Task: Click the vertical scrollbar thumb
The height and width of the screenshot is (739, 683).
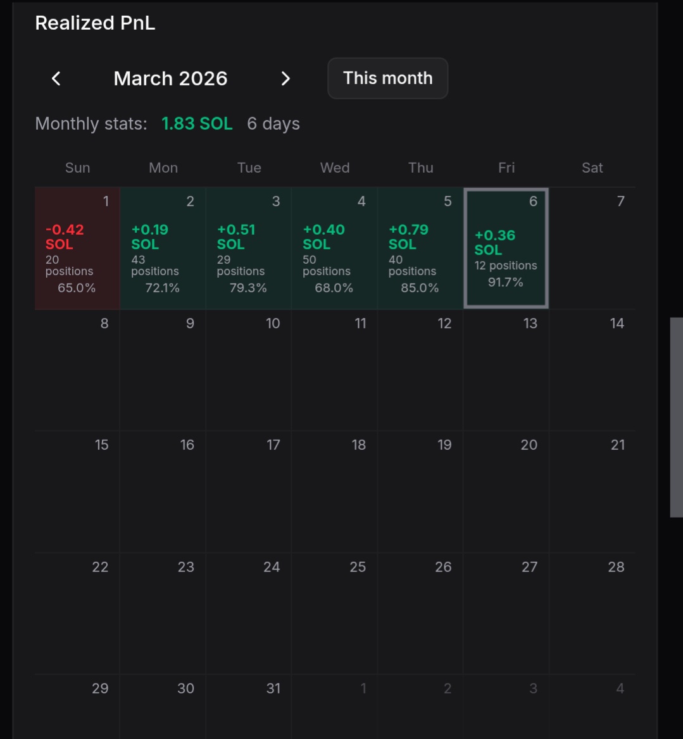Action: (677, 417)
